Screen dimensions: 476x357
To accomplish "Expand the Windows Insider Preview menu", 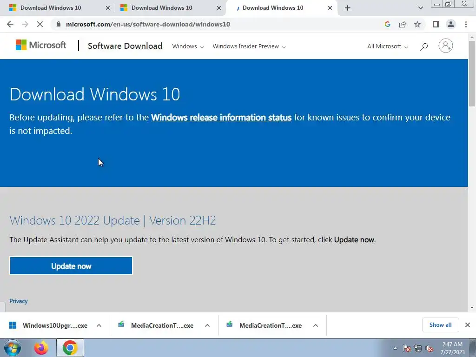I will [249, 46].
